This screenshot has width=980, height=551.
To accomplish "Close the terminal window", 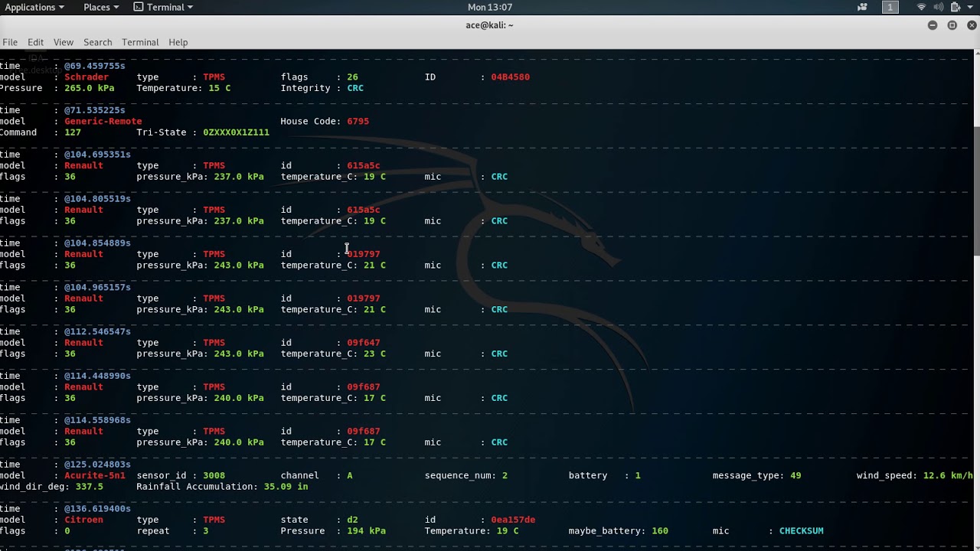I will click(x=972, y=25).
